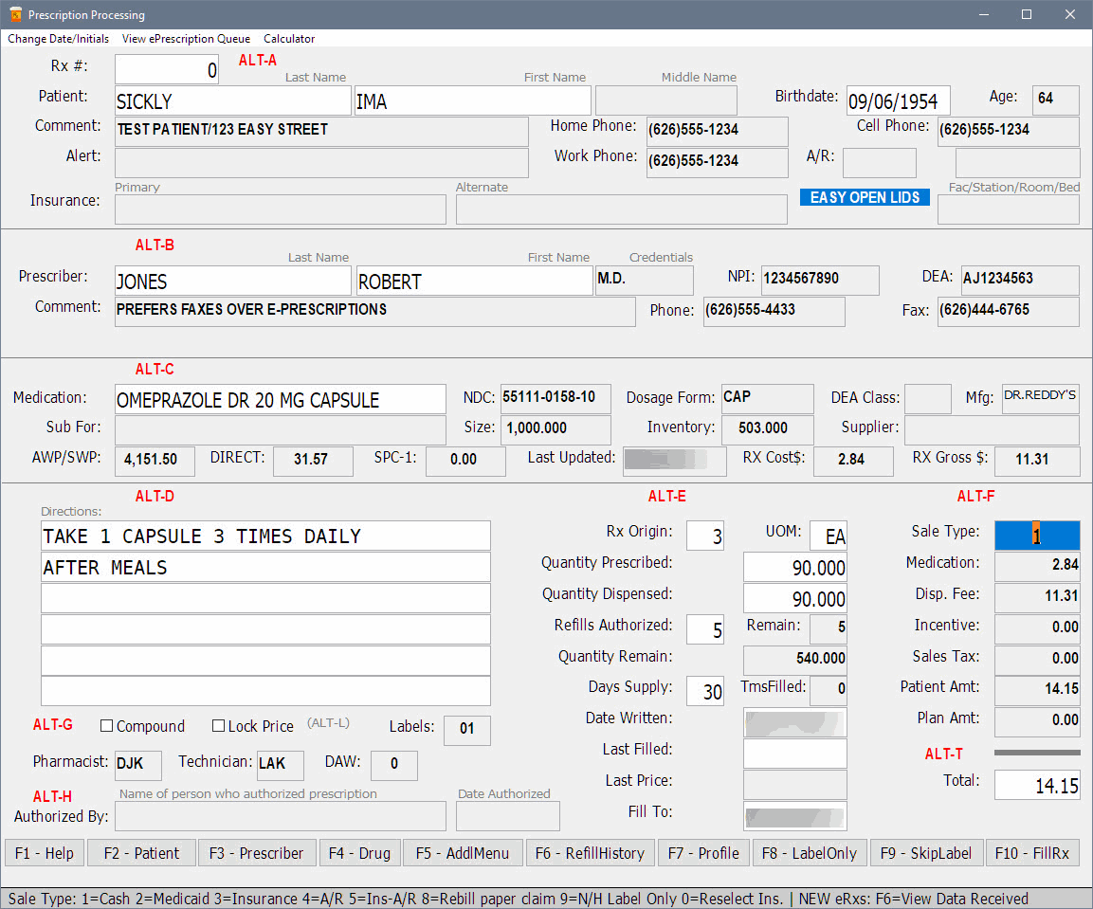Click the Prescription Processing app icon in title bar
The image size is (1093, 909).
coord(15,14)
